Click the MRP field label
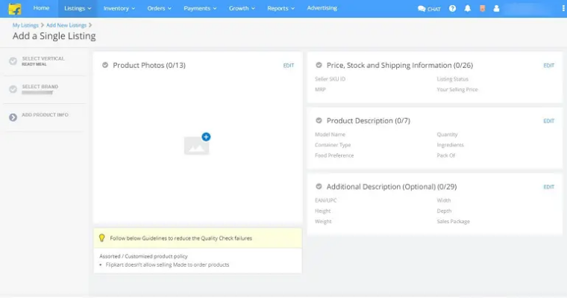This screenshot has width=567, height=298. tap(320, 90)
